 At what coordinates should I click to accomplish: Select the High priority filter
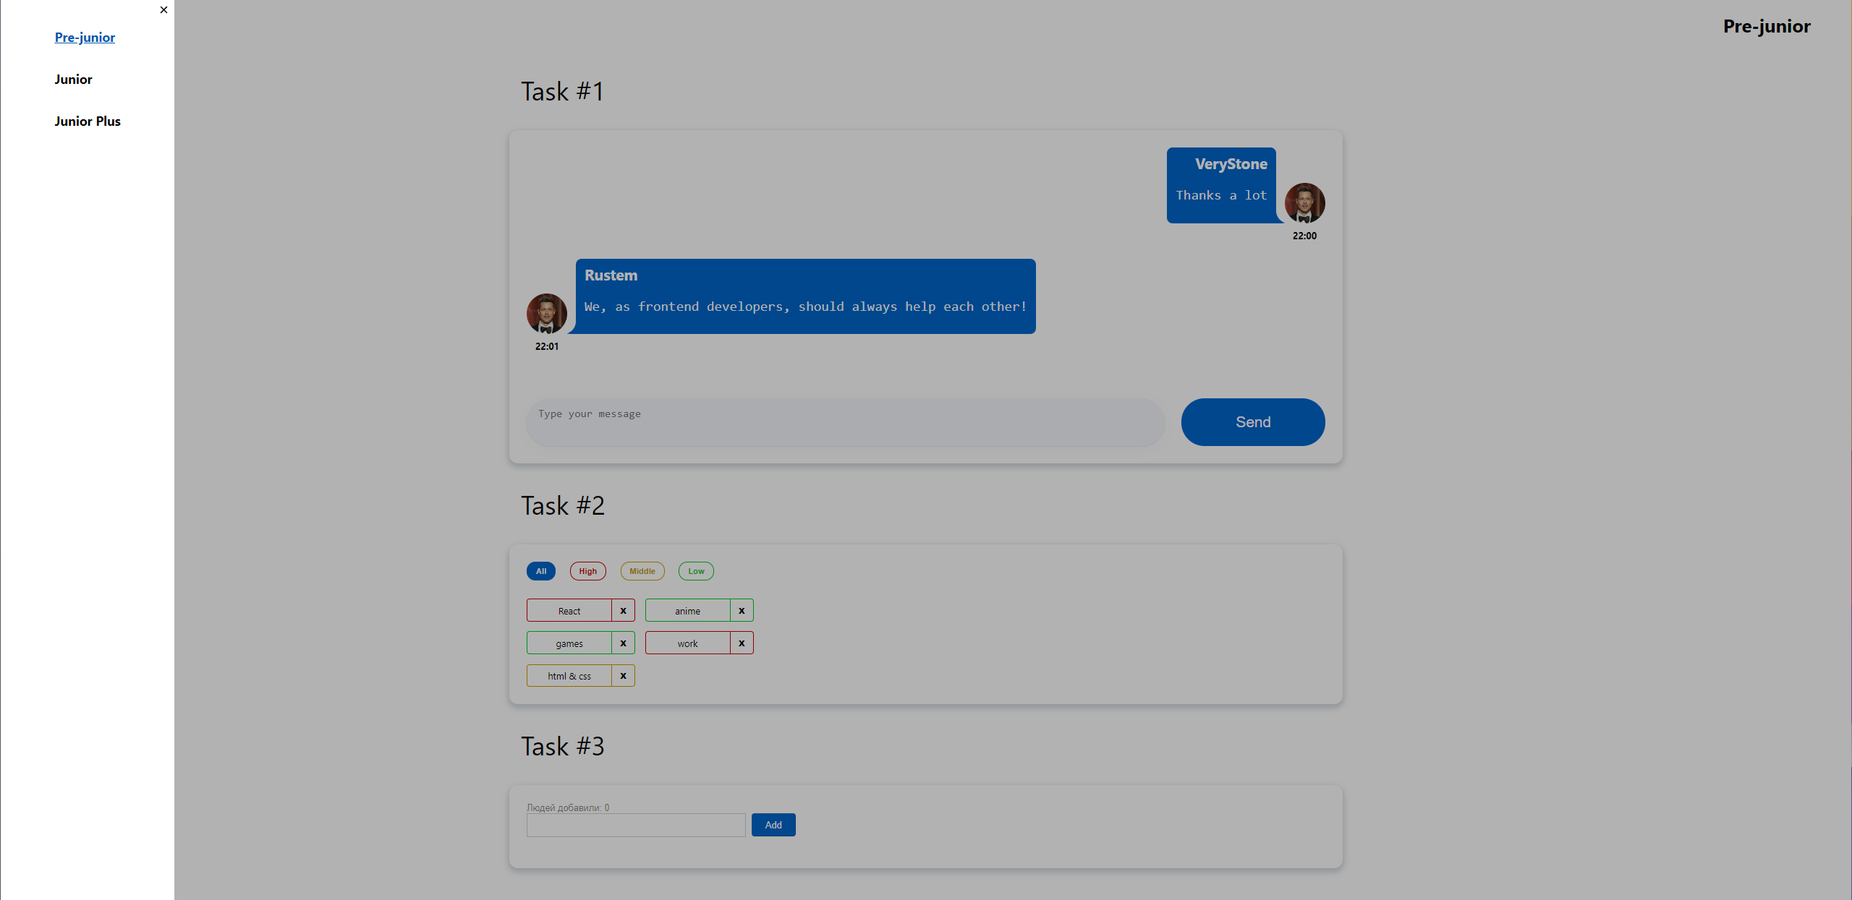[x=588, y=571]
